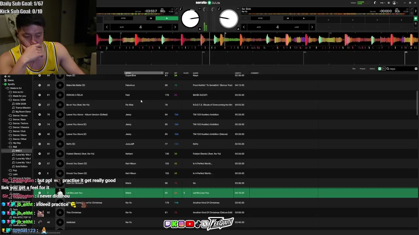Expand the Hip Hop folder
The image size is (419, 235).
coord(8,143)
